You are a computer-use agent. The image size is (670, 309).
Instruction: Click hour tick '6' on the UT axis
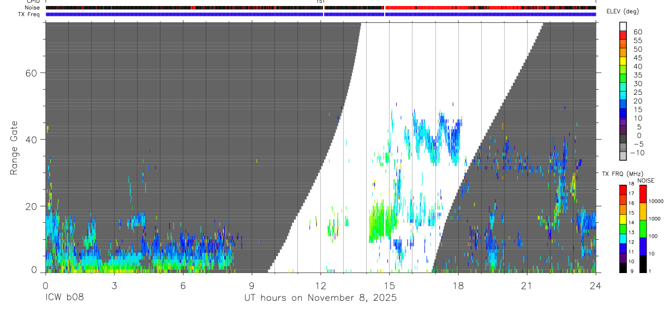click(x=183, y=285)
